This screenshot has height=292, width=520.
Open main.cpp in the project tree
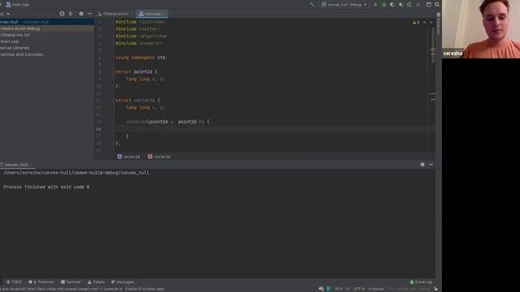point(10,41)
